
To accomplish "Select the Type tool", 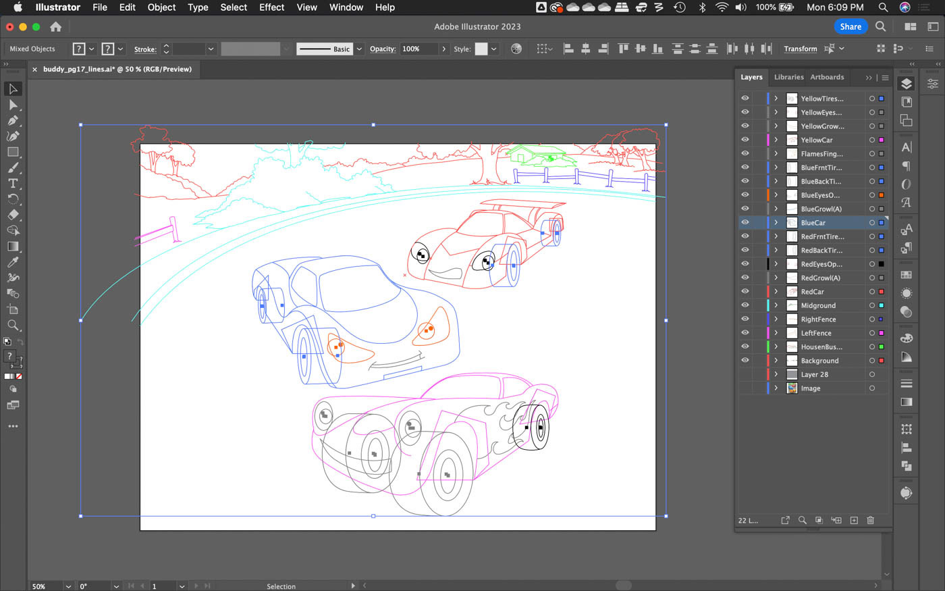I will 13,183.
